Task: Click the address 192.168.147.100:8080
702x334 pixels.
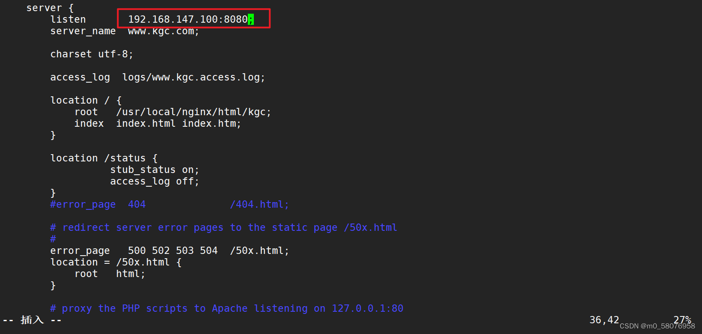Action: tap(188, 19)
